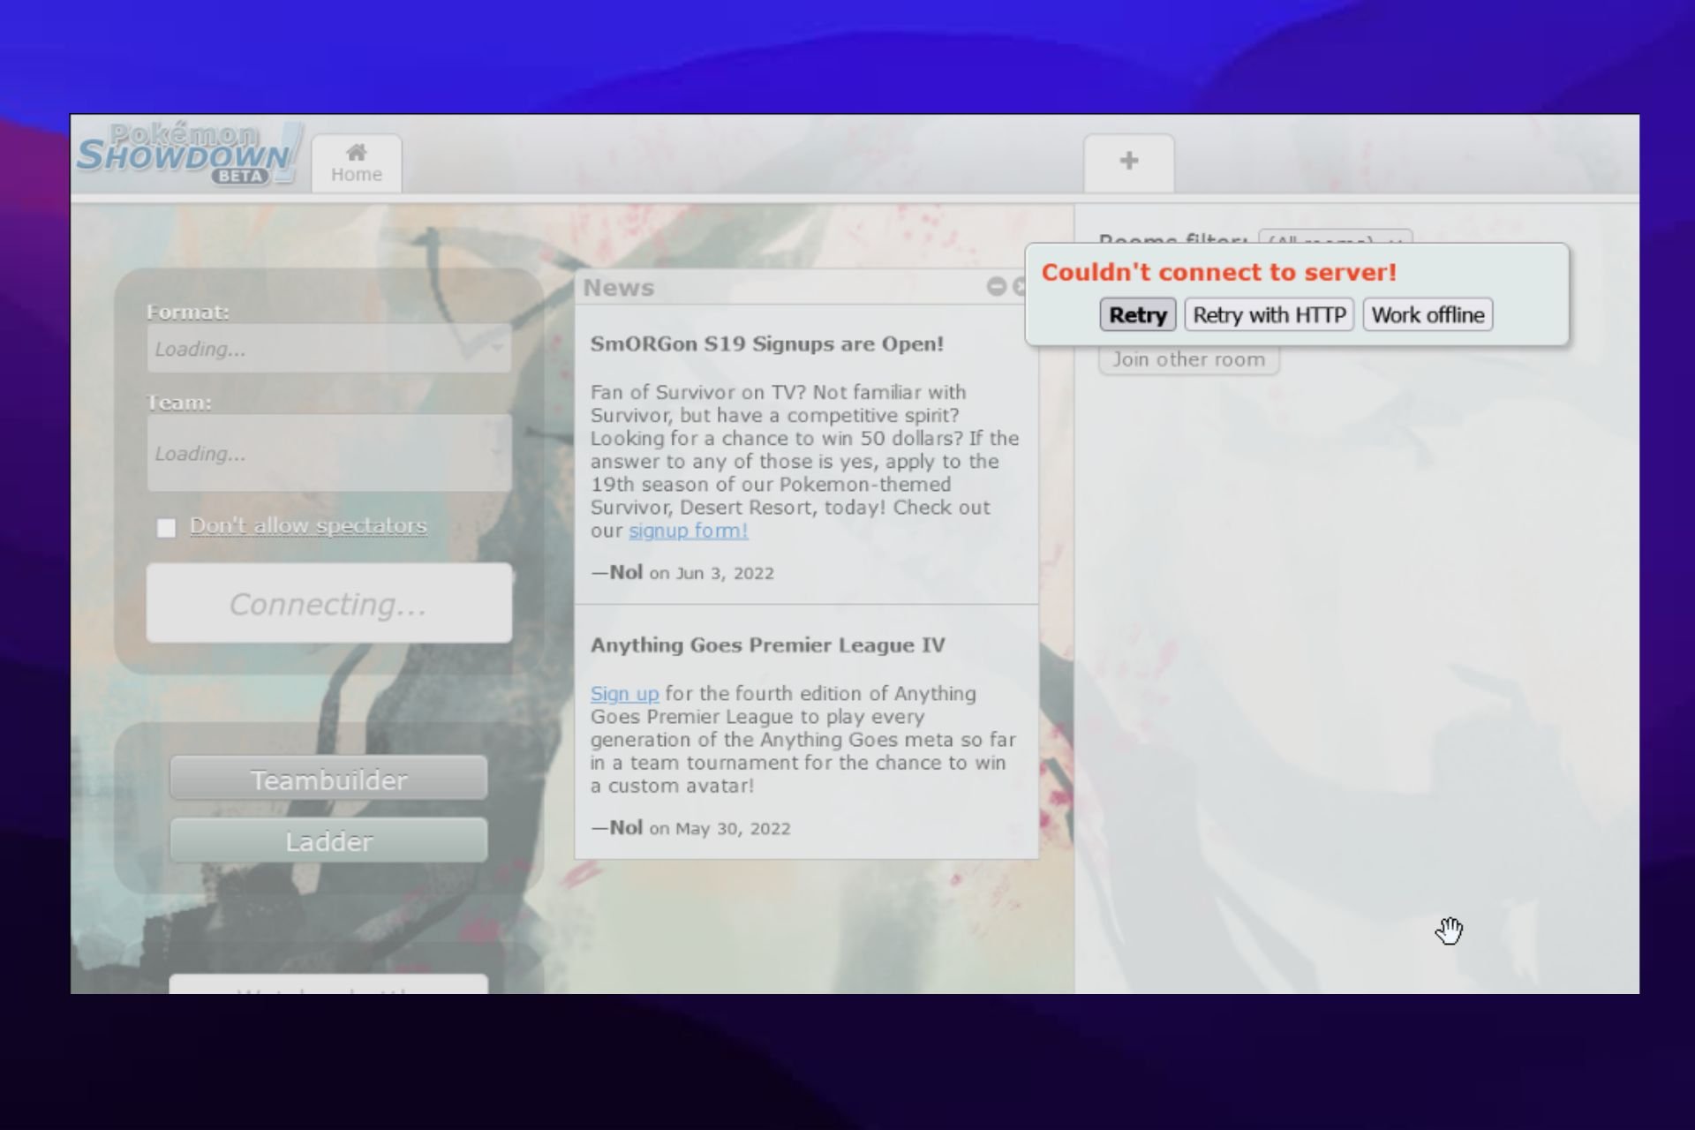Choose Work offline
Screen dimensions: 1695x1130
pyautogui.click(x=1427, y=315)
